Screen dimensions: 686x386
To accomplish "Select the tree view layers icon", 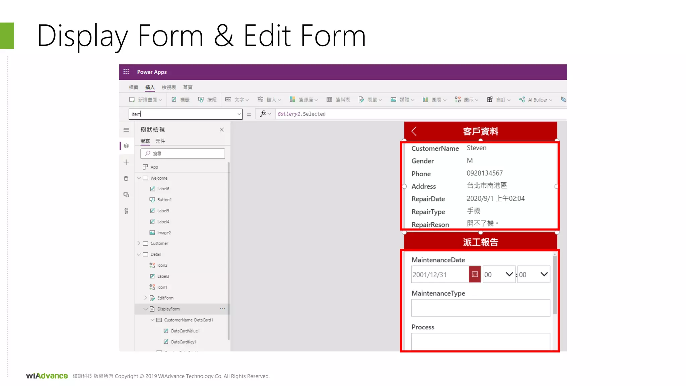I will coord(126,146).
